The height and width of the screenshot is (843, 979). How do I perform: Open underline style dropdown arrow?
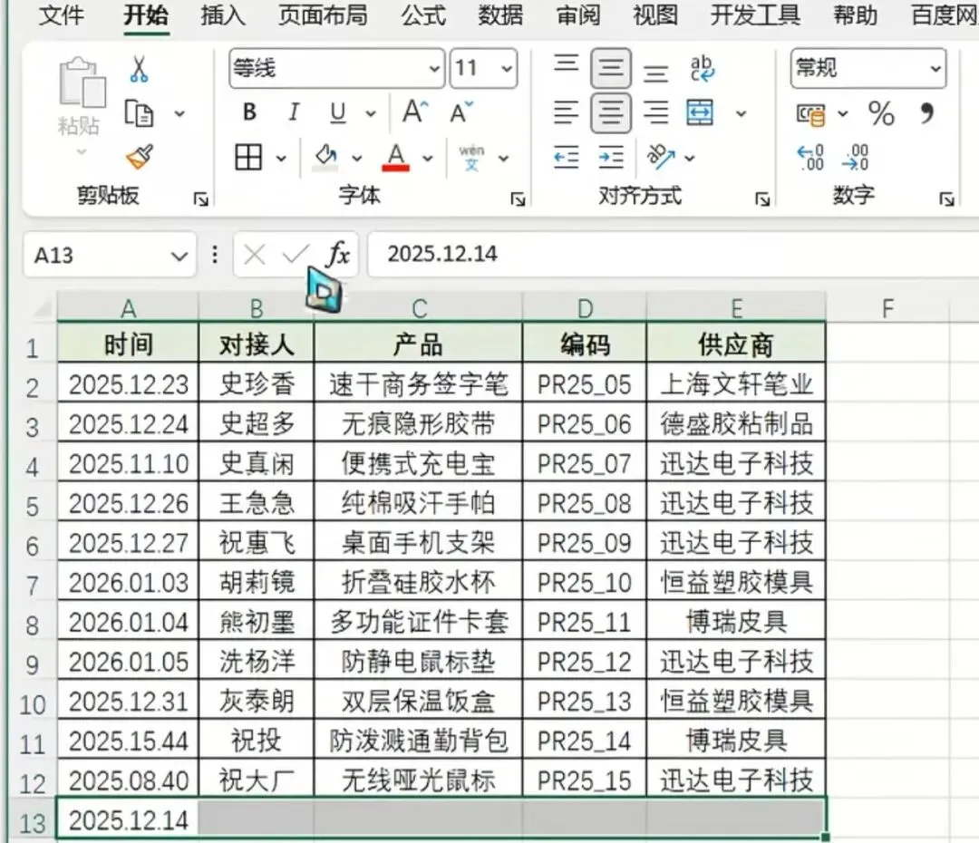(x=371, y=113)
